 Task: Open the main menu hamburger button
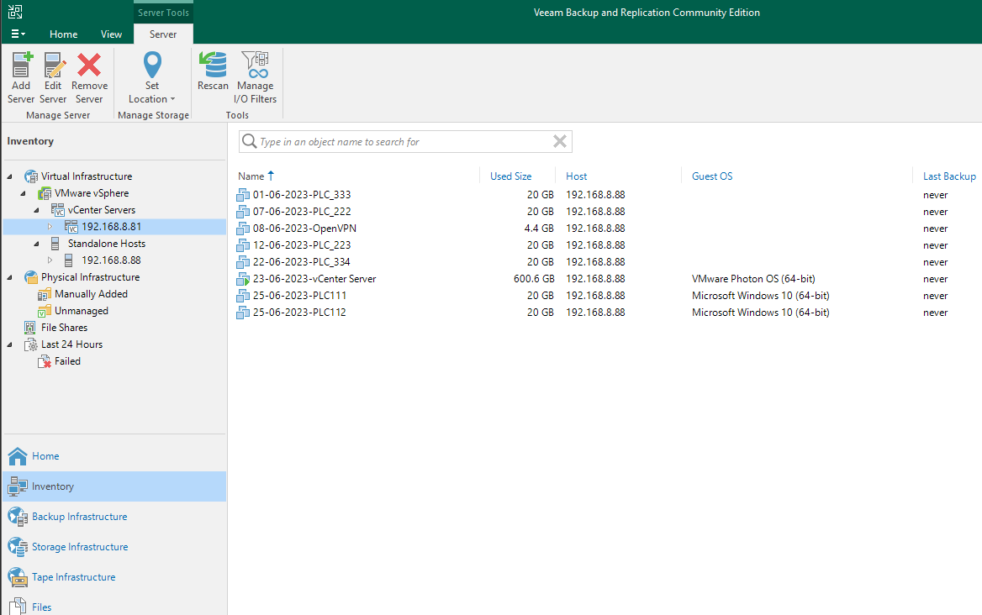pyautogui.click(x=18, y=34)
